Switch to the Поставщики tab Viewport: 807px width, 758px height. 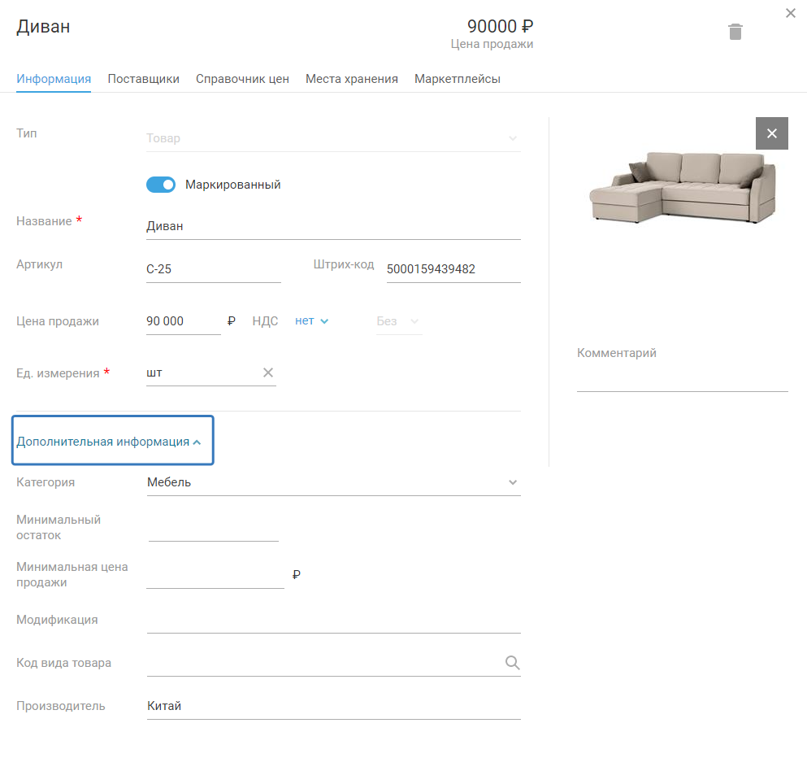point(143,79)
